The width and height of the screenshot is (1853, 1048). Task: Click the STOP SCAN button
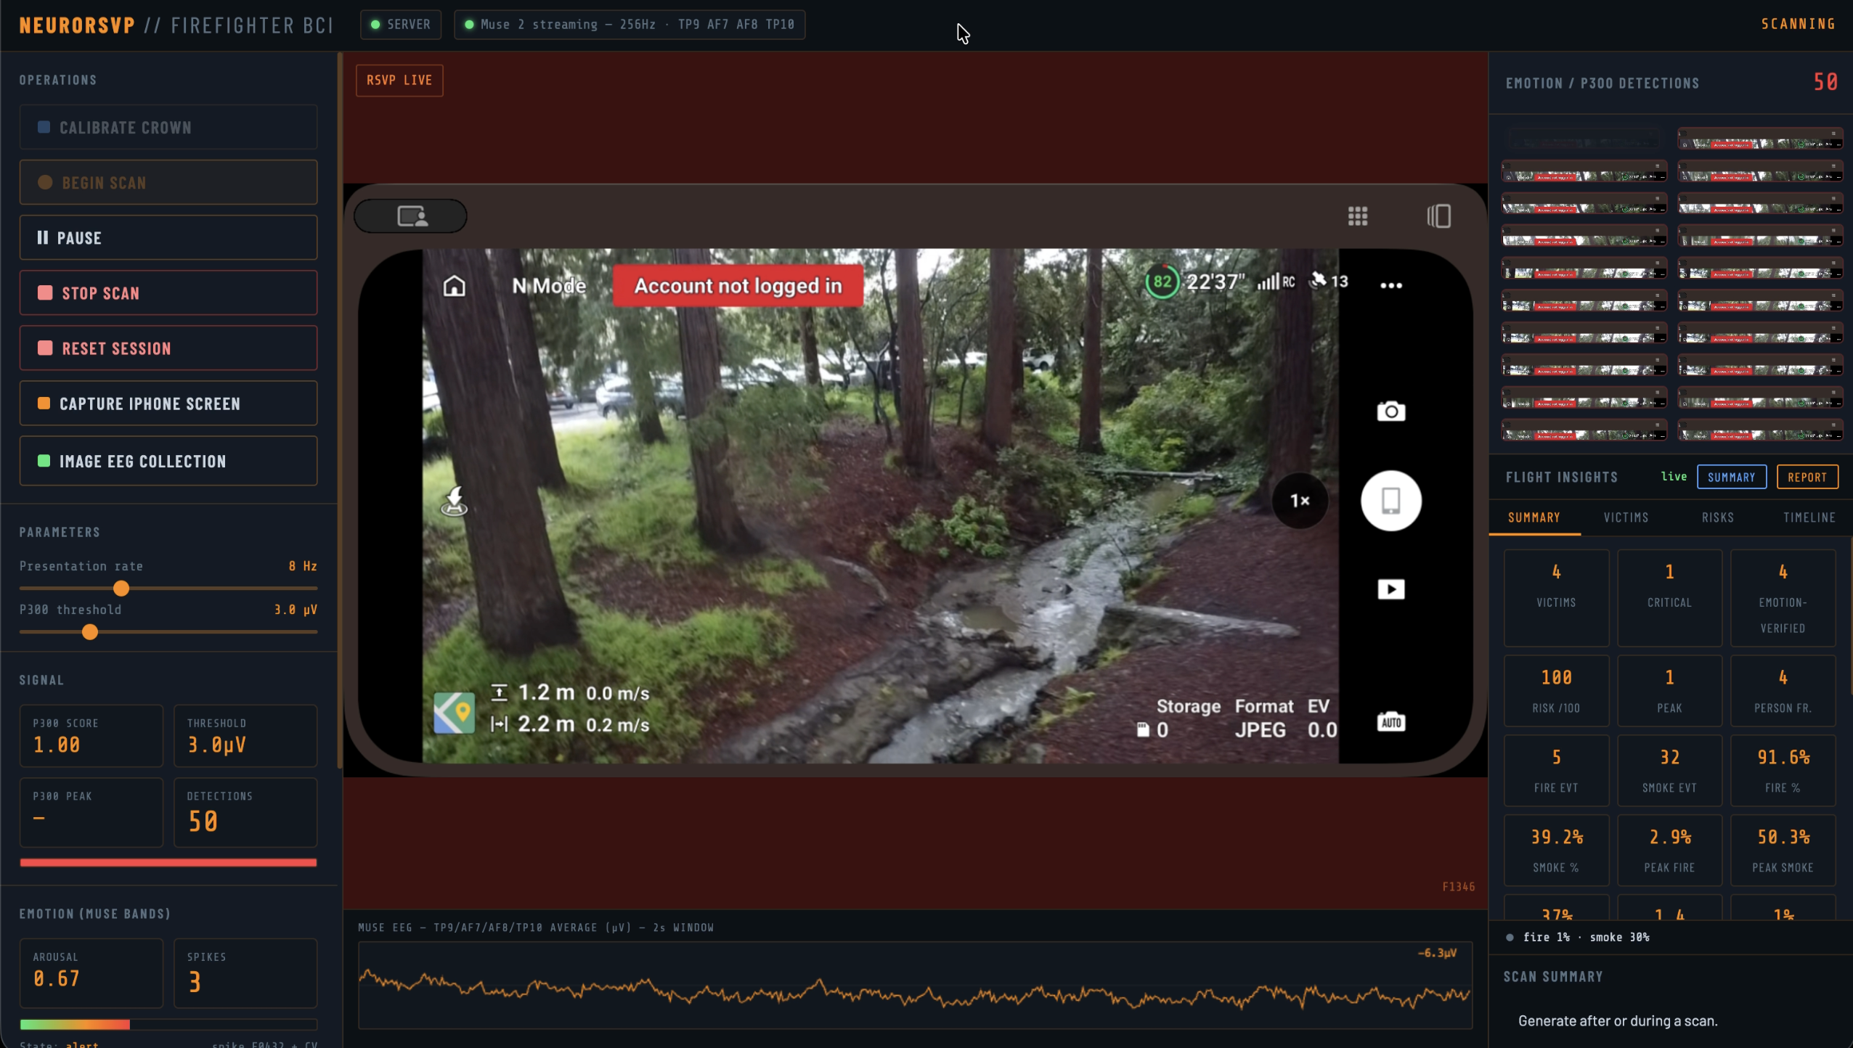click(x=168, y=293)
